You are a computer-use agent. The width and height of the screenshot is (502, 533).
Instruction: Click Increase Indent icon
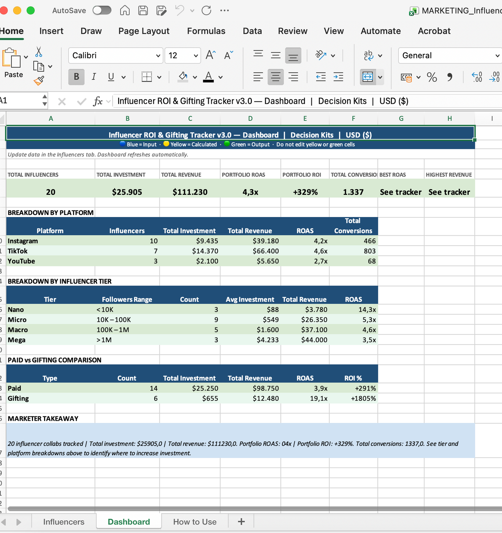click(x=338, y=77)
